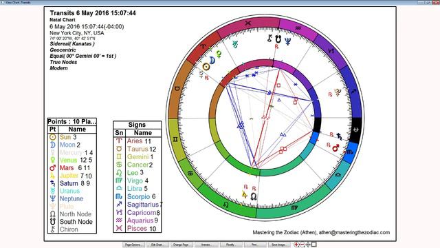Click the Mercury glyph in the chart wheel
The image size is (440, 248).
(201, 74)
